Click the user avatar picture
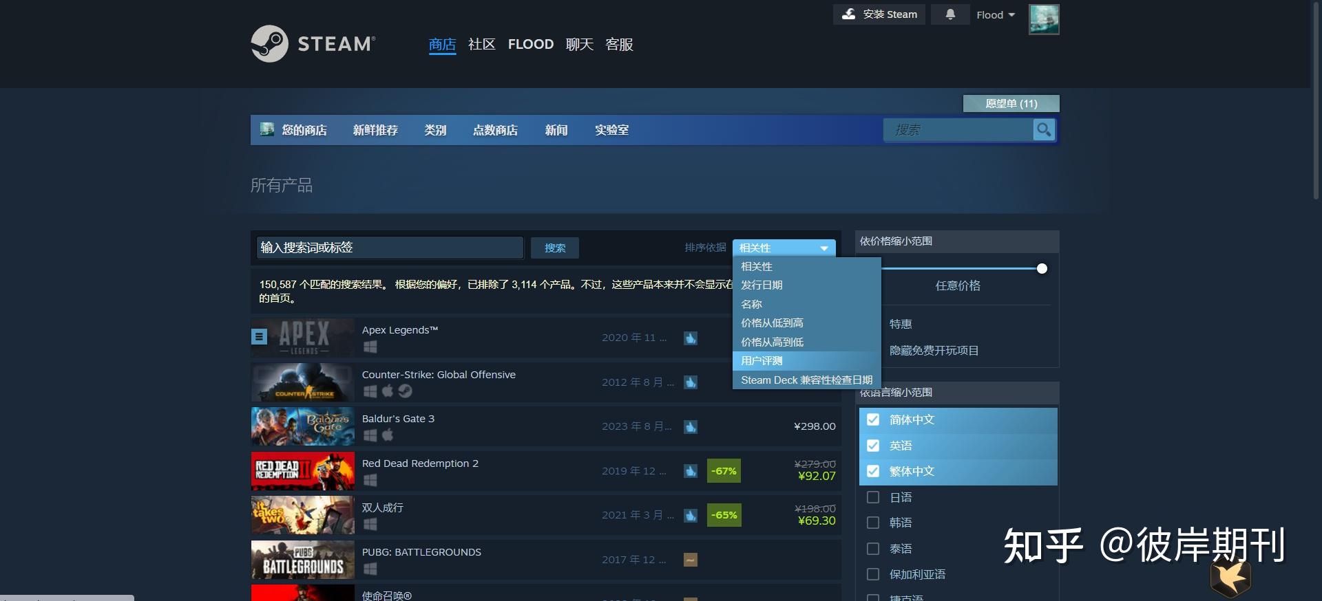1322x601 pixels. tap(1044, 19)
